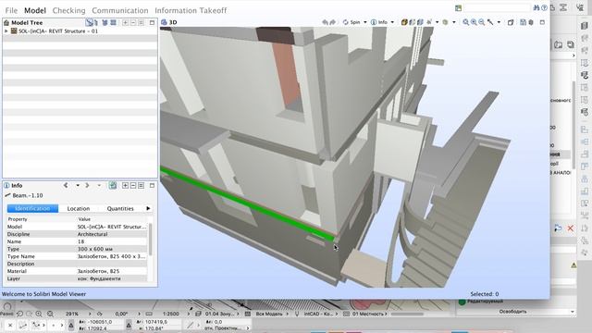The image size is (592, 333).
Task: Select the Spin navigation tool
Action: (x=351, y=22)
